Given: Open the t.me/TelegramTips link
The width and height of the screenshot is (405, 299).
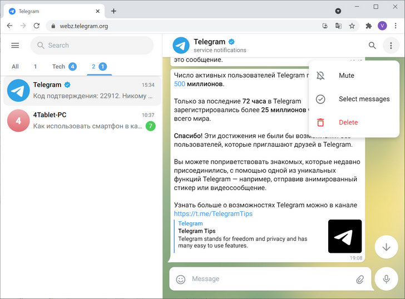Looking at the screenshot, I should 213,213.
